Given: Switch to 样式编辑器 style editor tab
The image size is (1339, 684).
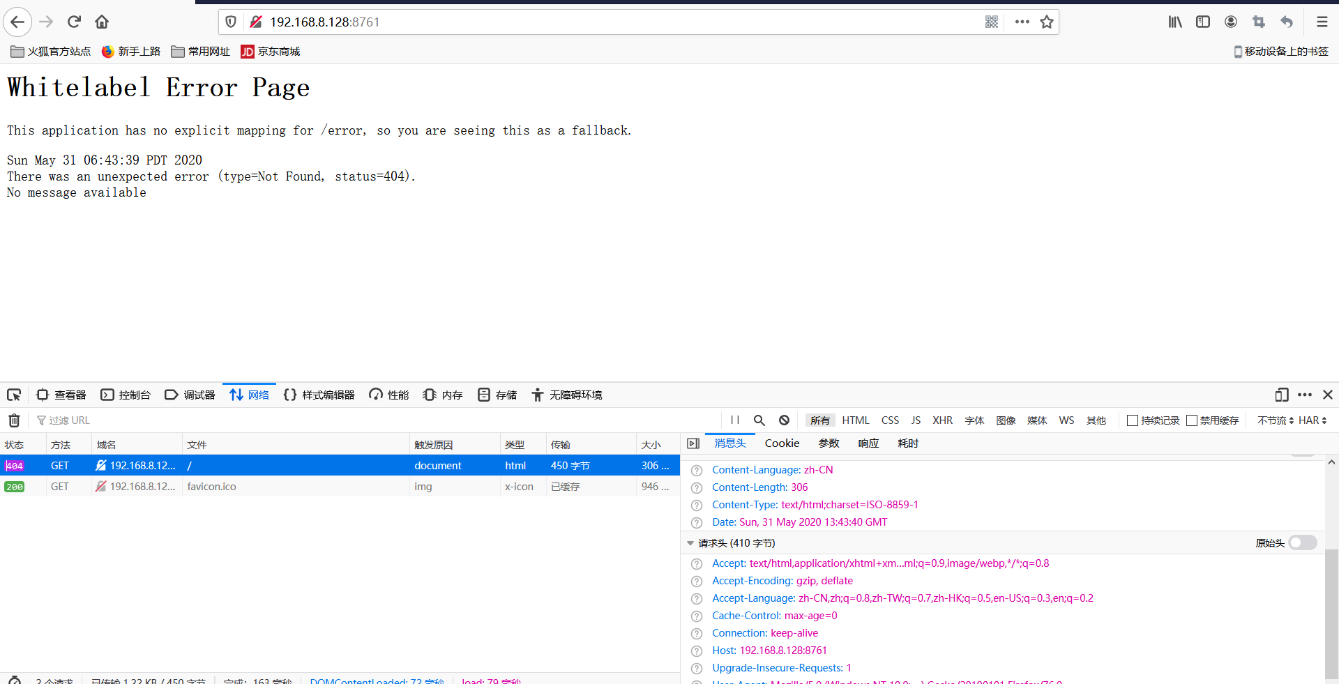Looking at the screenshot, I should pos(319,395).
